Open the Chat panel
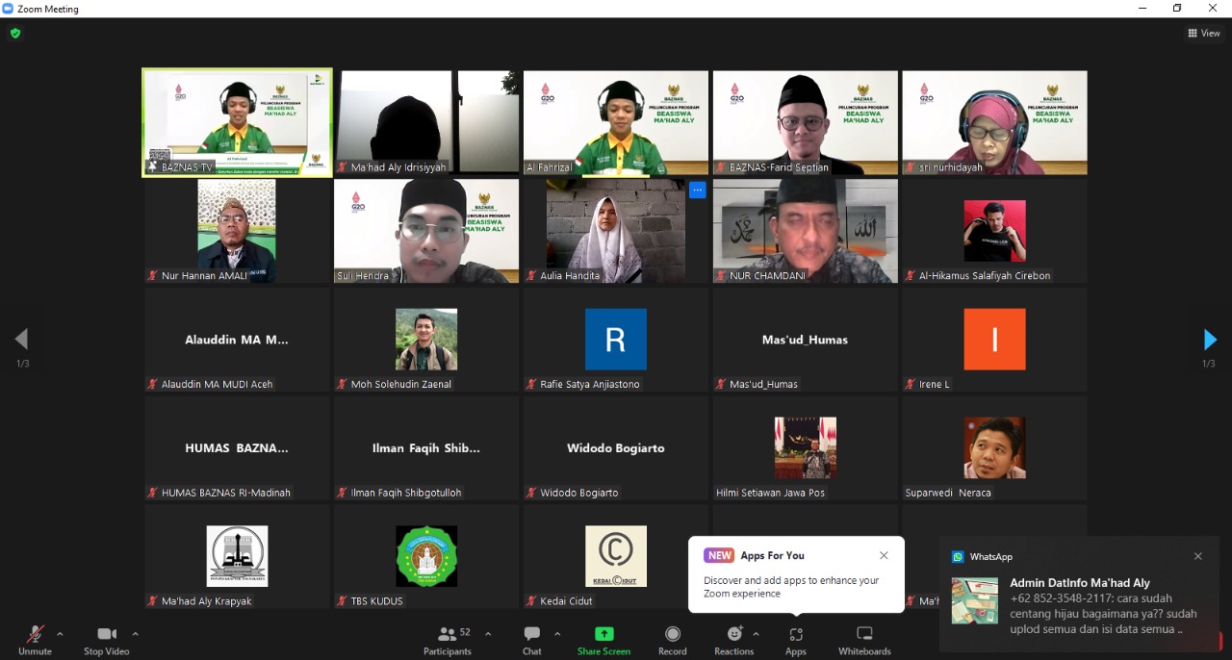1232x660 pixels. (531, 639)
